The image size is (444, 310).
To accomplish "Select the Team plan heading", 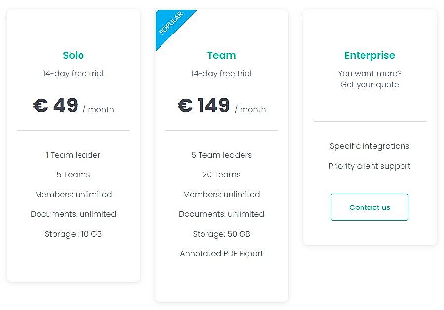I will pos(221,55).
